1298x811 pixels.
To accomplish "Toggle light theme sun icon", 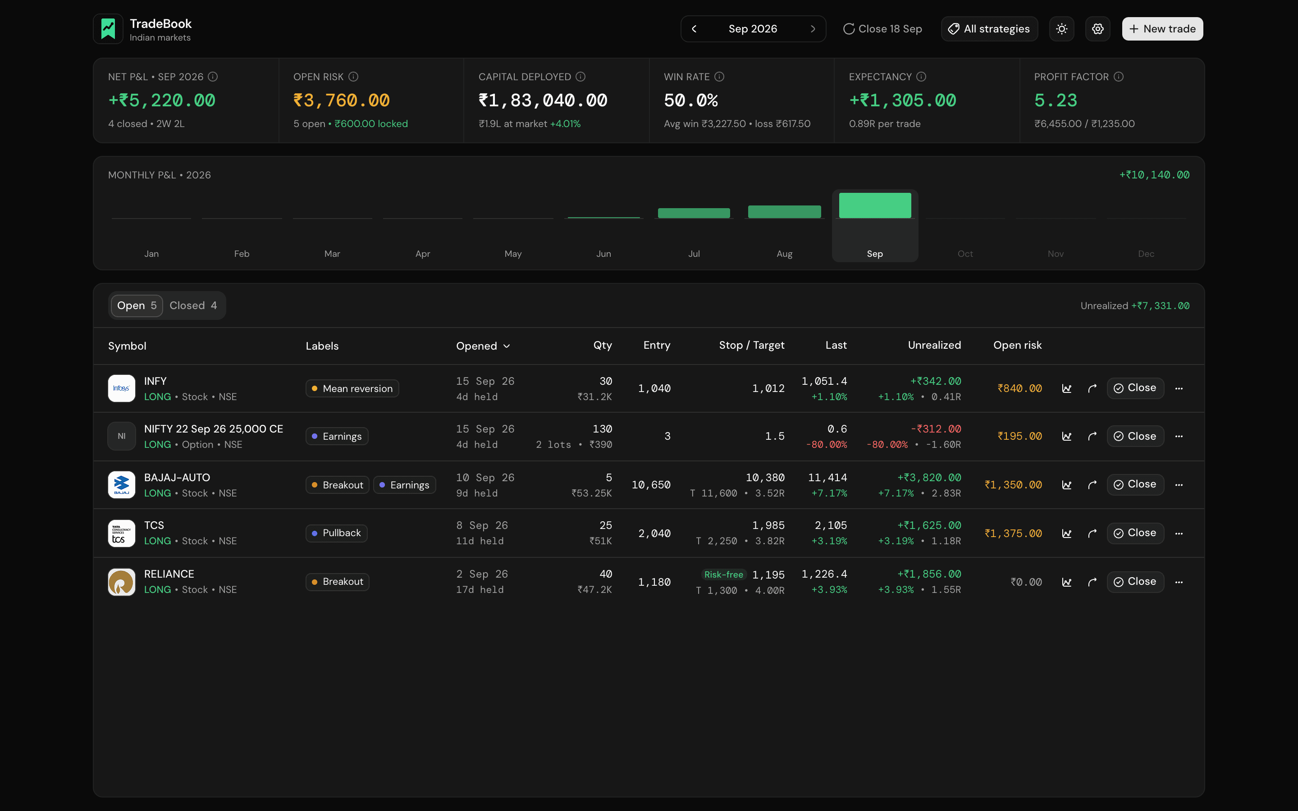I will point(1061,29).
